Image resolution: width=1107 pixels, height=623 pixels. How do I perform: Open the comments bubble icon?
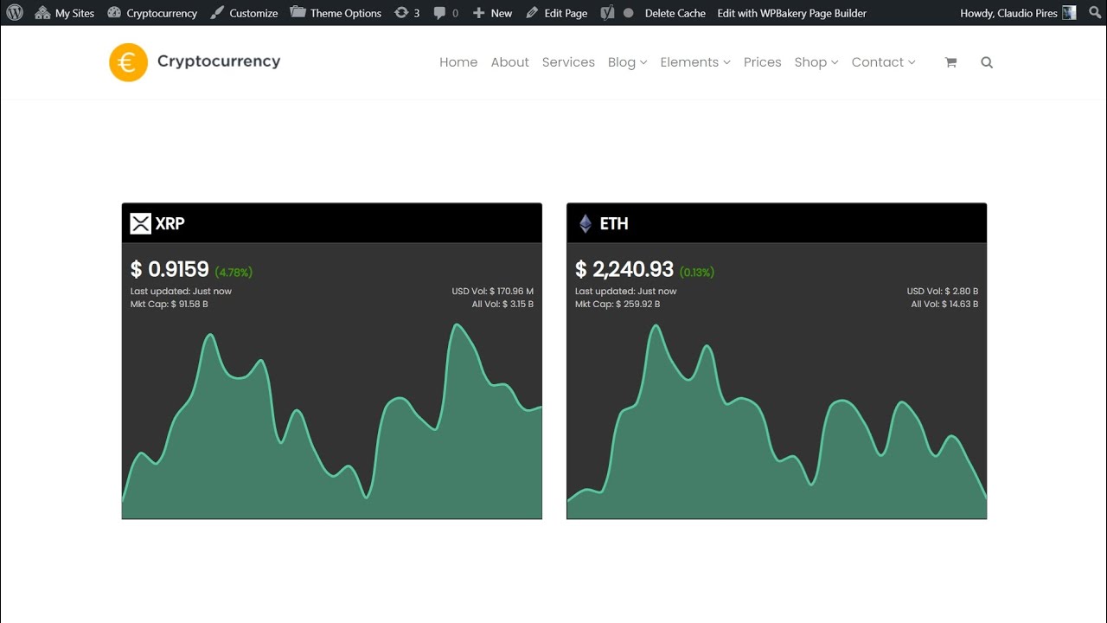[x=440, y=13]
